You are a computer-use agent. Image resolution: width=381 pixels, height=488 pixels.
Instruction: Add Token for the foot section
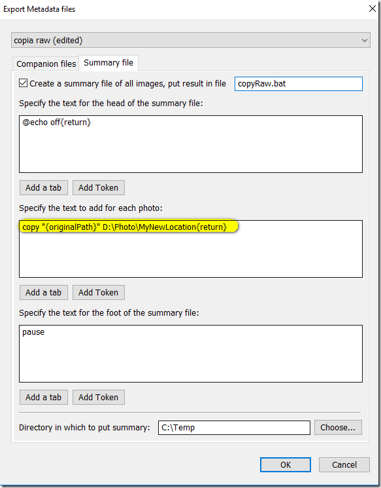pyautogui.click(x=99, y=398)
